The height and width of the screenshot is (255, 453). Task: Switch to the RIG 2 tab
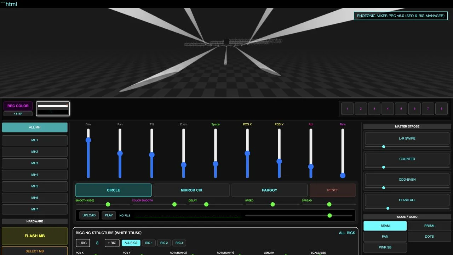coord(164,243)
